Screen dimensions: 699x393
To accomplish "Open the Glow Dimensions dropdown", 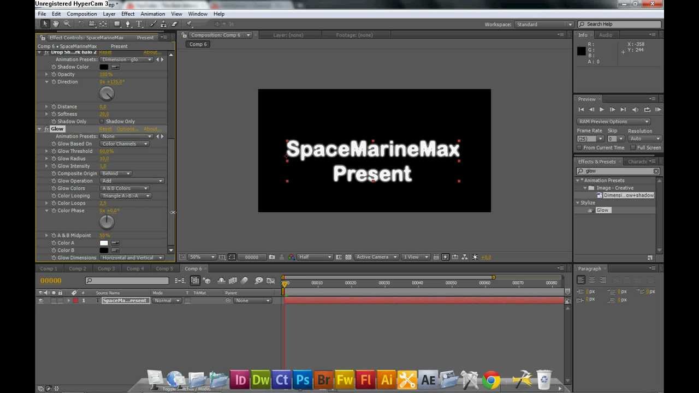I will 132,258.
